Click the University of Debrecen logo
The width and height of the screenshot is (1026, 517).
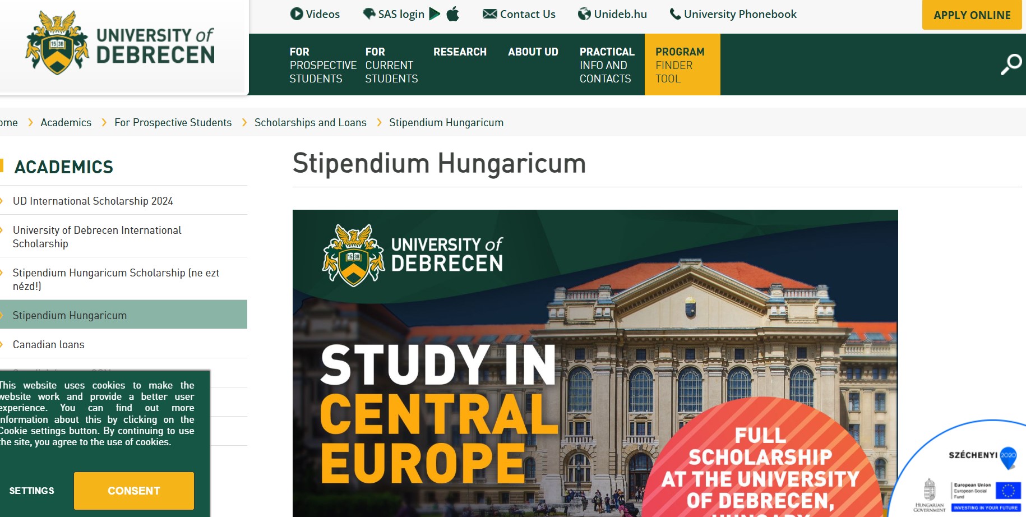coord(119,43)
